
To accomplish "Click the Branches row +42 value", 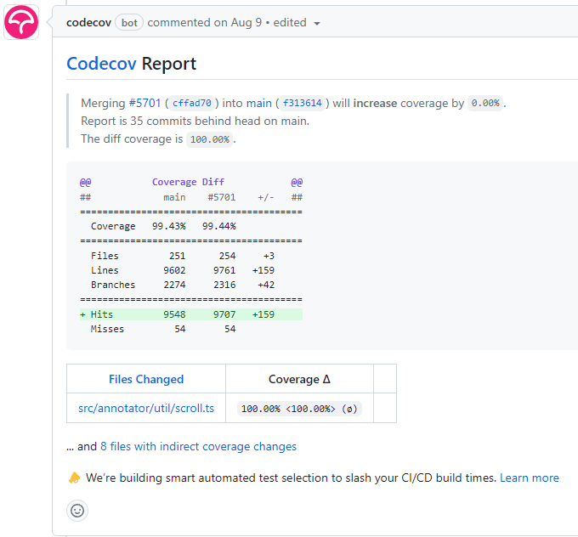I will pos(266,285).
